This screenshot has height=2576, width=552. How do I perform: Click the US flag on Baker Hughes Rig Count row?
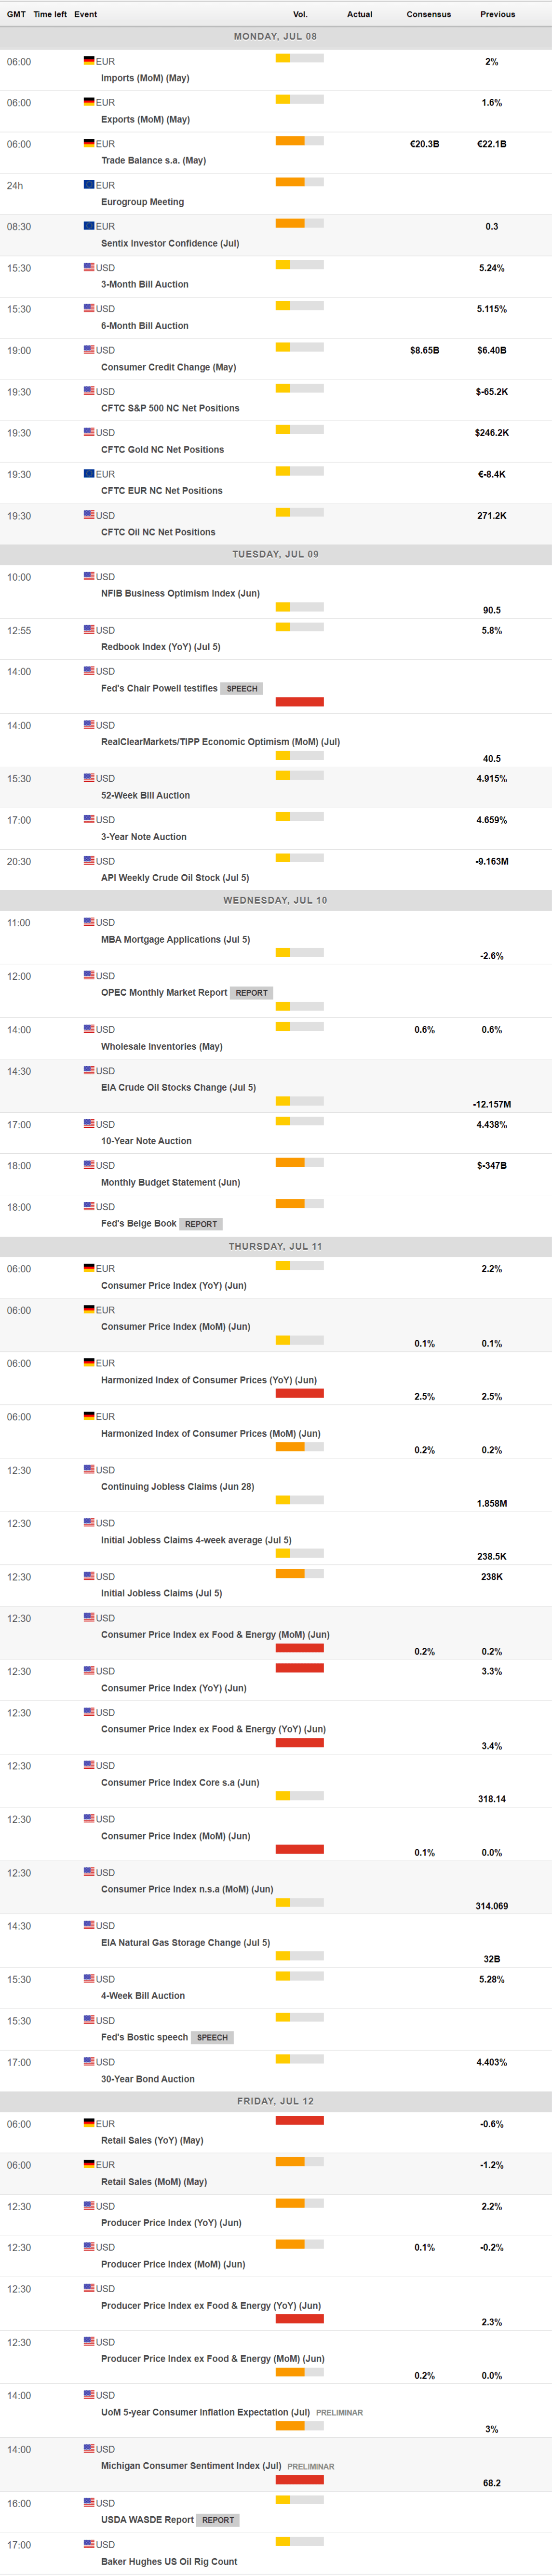point(89,2544)
